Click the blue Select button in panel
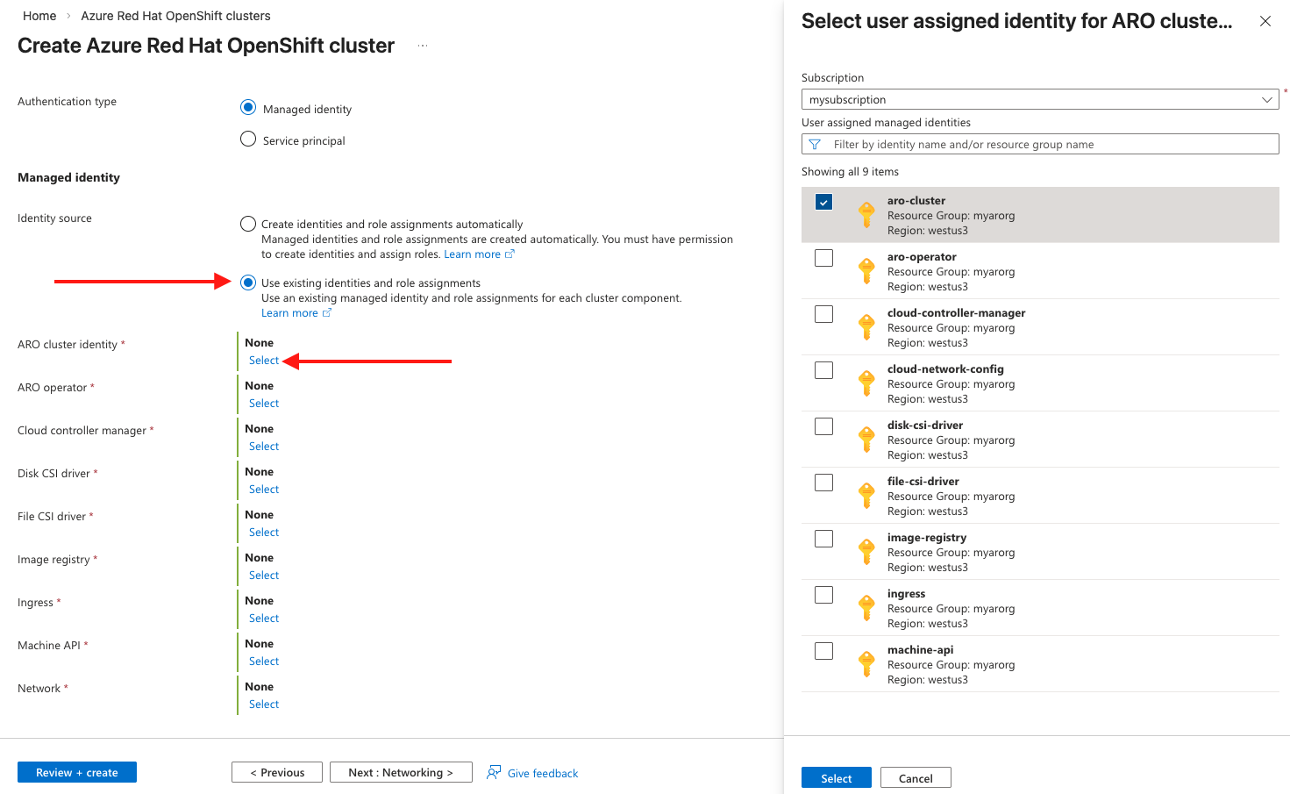1290x794 pixels. coord(836,778)
